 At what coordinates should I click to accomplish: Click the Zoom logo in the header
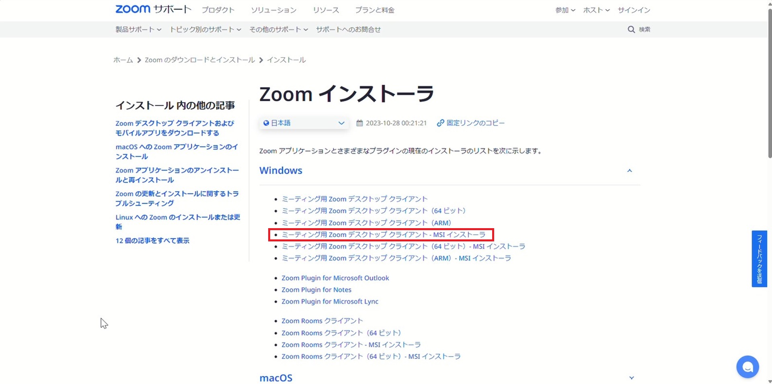133,9
